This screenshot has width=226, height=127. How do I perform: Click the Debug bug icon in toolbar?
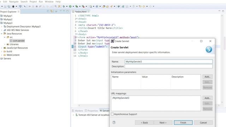[x=64, y=6]
